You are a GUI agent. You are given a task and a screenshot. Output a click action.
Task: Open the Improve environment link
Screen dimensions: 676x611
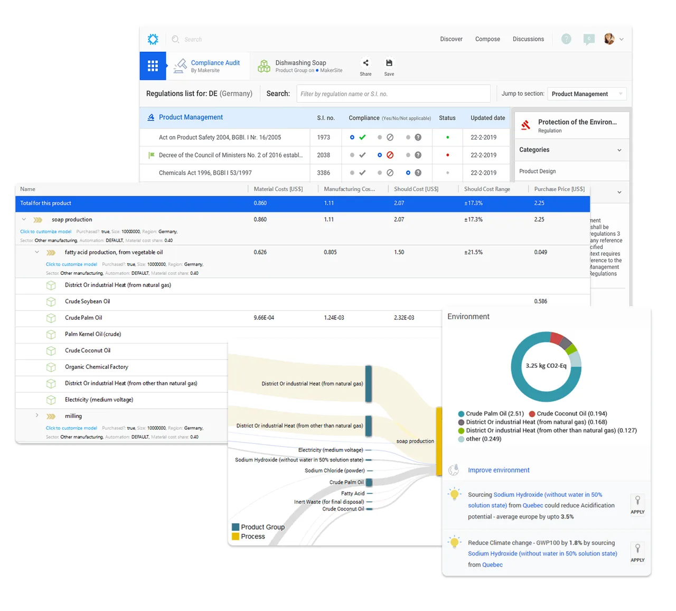pos(499,470)
